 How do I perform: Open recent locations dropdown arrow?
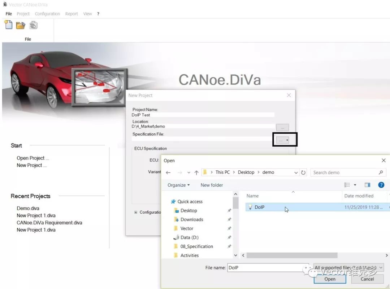click(189, 173)
